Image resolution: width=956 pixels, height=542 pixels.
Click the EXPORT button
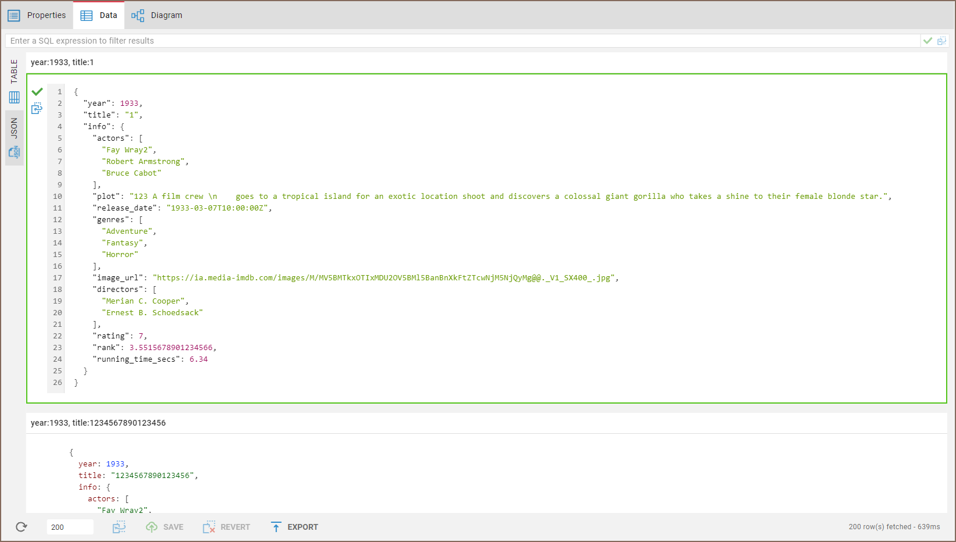(294, 527)
